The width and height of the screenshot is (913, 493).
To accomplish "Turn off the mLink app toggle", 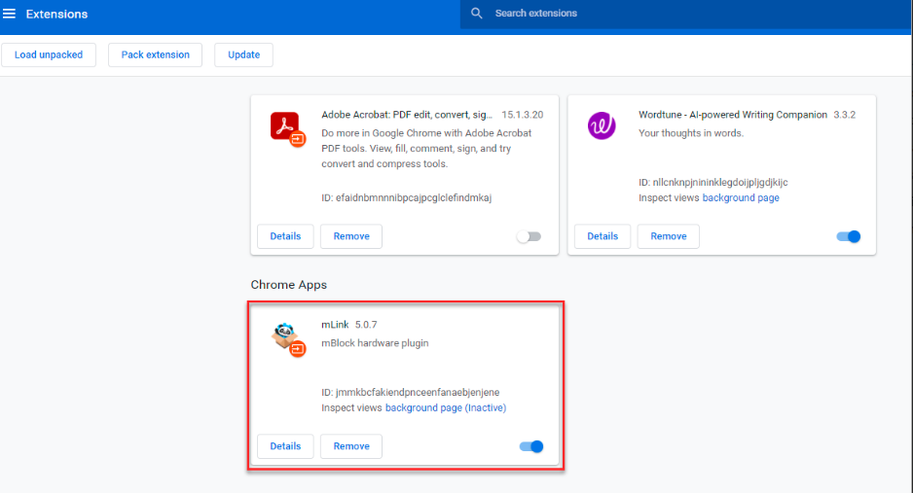I will 531,446.
